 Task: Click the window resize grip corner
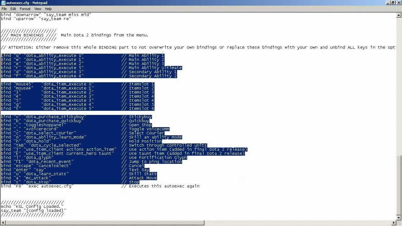pyautogui.click(x=399, y=223)
